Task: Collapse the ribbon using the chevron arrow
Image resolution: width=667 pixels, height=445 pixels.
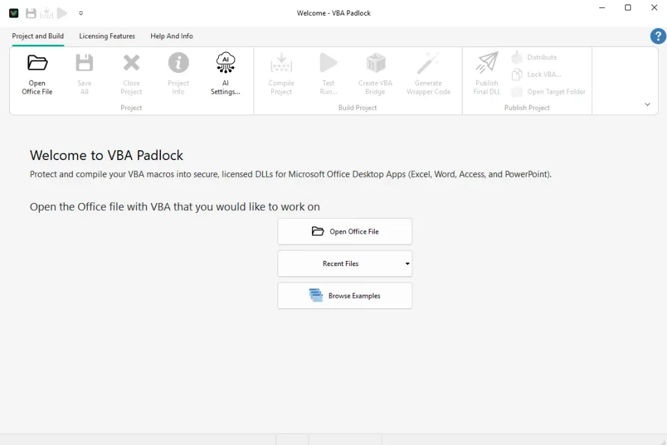Action: coord(647,105)
